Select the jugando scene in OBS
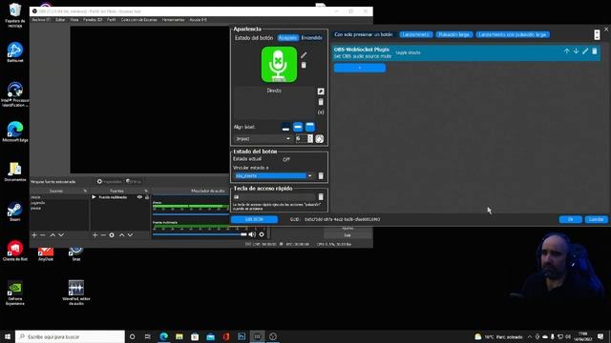Image resolution: width=611 pixels, height=343 pixels. click(38, 203)
